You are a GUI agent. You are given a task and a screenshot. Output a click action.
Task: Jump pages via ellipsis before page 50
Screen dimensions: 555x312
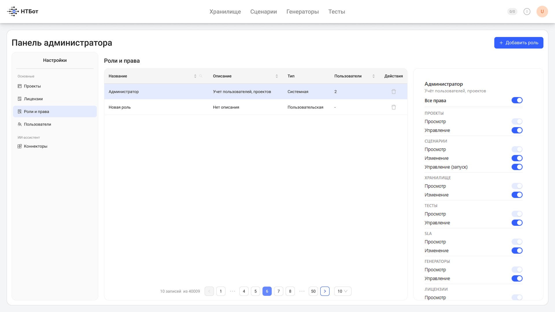302,291
